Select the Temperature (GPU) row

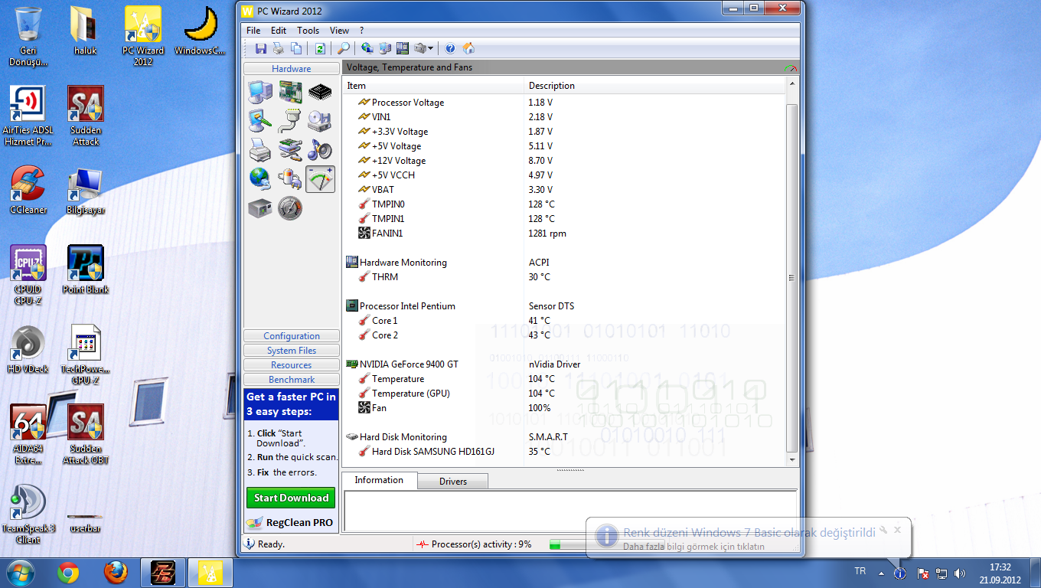[x=563, y=394]
